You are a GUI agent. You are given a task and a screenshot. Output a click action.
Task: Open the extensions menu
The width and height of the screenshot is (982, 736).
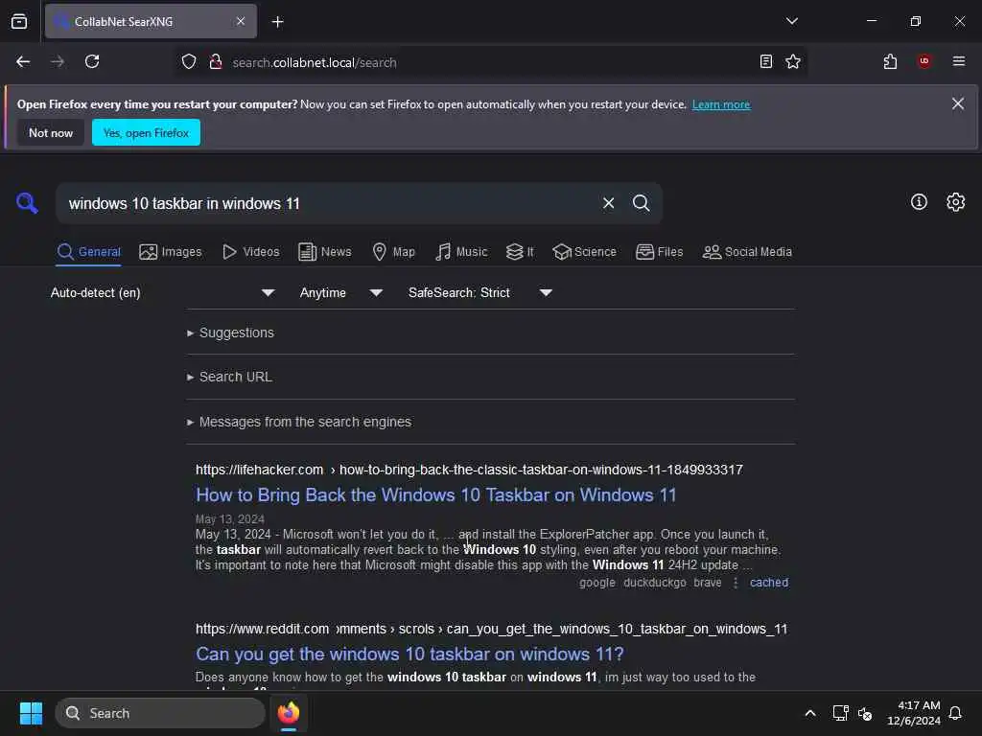890,61
